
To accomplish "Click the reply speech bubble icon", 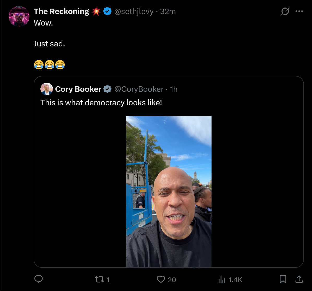I will pyautogui.click(x=39, y=280).
